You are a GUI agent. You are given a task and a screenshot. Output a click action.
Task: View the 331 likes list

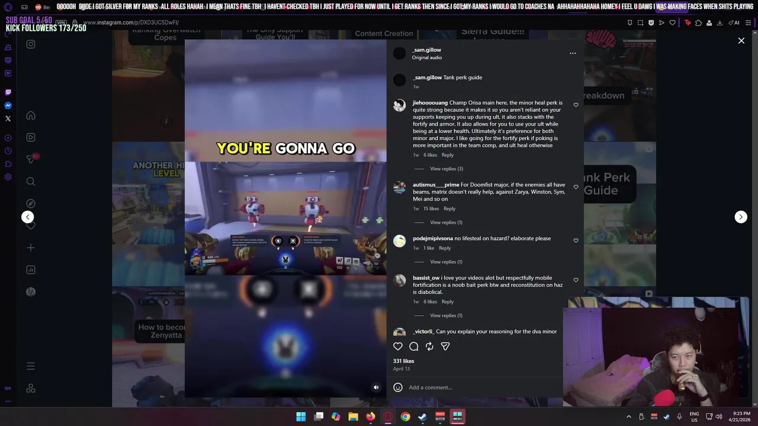pos(403,361)
